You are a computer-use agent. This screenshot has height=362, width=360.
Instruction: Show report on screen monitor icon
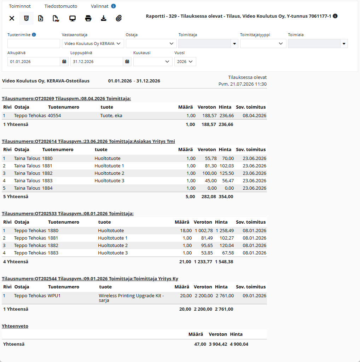coord(72,18)
